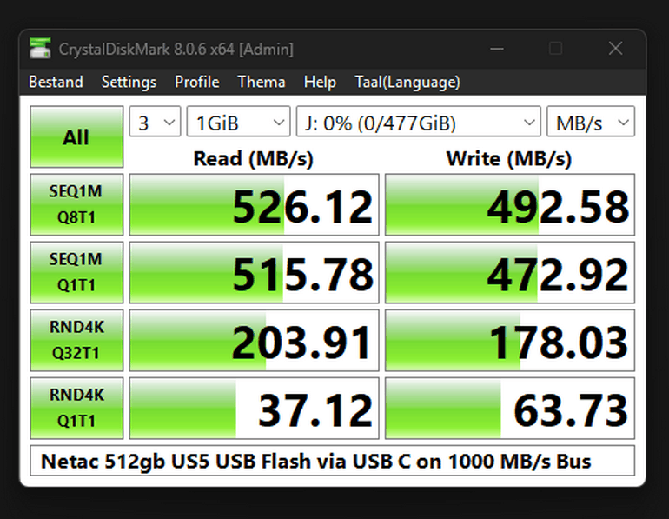This screenshot has height=519, width=669.
Task: Select the 472.92 write result
Action: [510, 272]
